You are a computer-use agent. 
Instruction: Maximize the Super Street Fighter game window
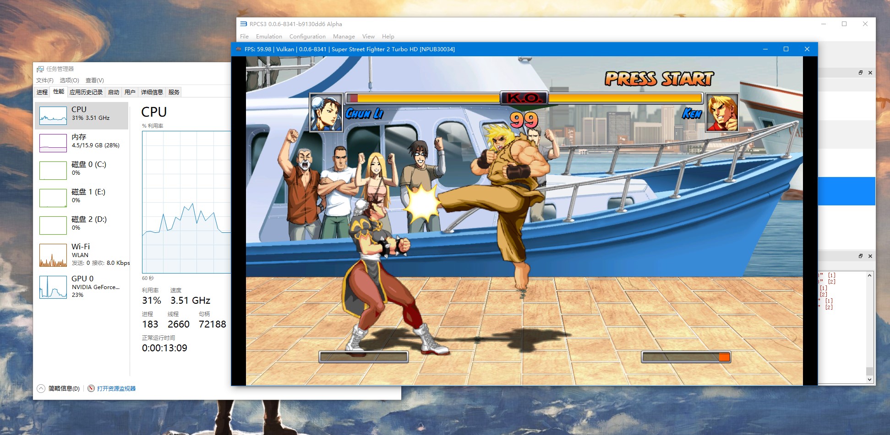click(x=786, y=49)
